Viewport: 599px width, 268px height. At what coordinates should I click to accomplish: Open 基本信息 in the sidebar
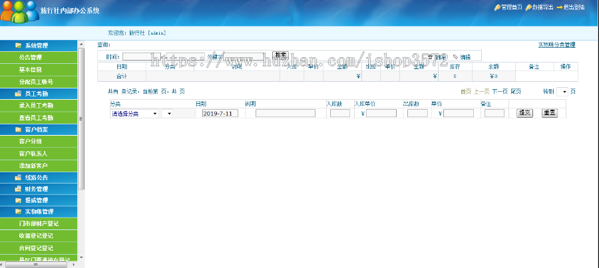[39, 70]
